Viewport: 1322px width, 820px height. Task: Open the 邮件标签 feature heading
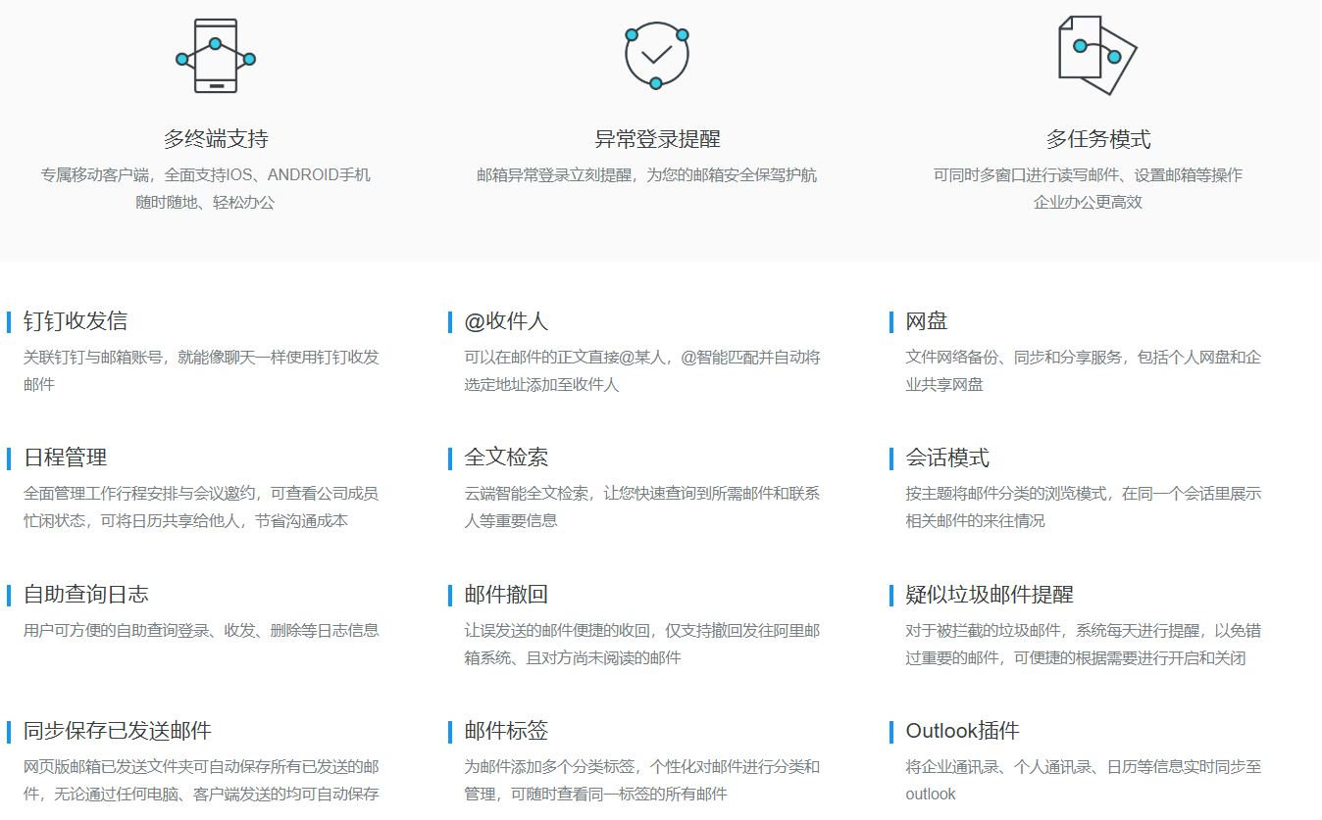pyautogui.click(x=506, y=731)
